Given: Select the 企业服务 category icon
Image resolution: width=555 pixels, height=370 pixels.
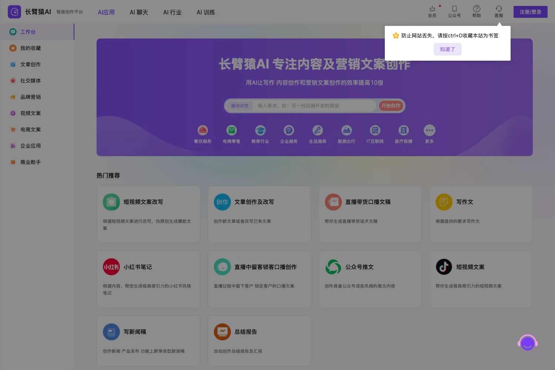Looking at the screenshot, I should [x=289, y=130].
